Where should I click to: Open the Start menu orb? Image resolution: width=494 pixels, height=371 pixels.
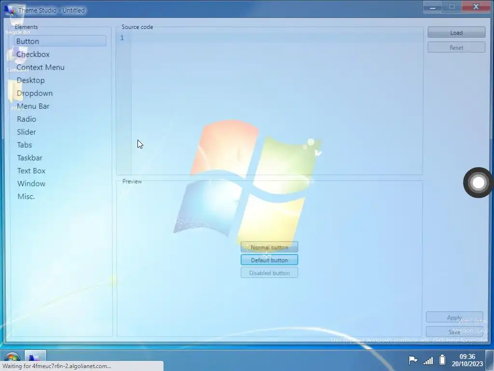[x=12, y=358]
